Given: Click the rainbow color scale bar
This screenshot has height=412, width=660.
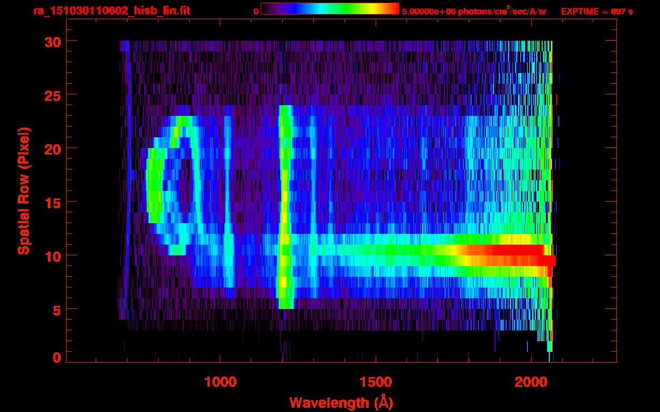Looking at the screenshot, I should (330, 9).
